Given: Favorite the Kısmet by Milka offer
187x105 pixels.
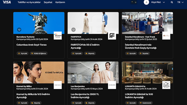Looking at the screenshot, I should click(x=19, y=79).
